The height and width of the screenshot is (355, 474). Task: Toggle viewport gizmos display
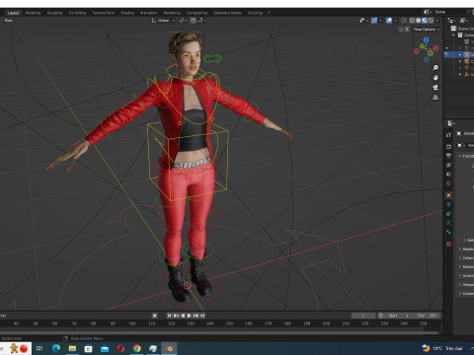pos(374,21)
